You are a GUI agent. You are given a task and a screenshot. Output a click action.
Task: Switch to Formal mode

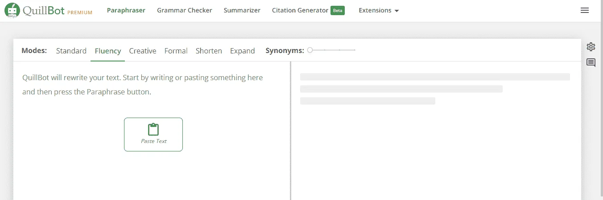point(176,51)
